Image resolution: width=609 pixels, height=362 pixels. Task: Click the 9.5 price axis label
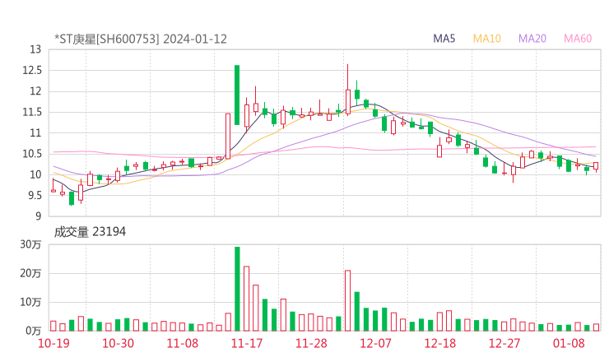point(35,195)
